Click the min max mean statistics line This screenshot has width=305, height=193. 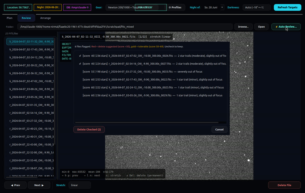pos(88,172)
